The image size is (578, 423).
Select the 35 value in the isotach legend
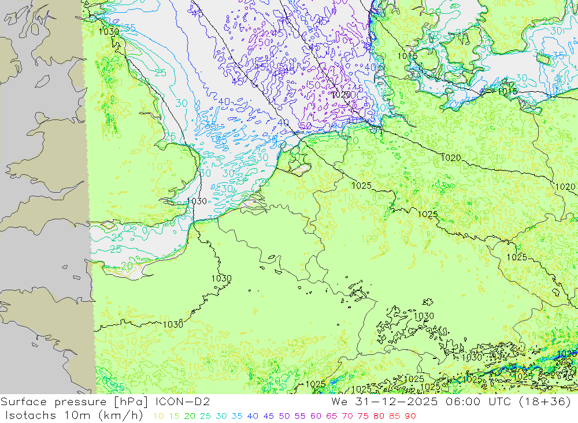point(237,416)
